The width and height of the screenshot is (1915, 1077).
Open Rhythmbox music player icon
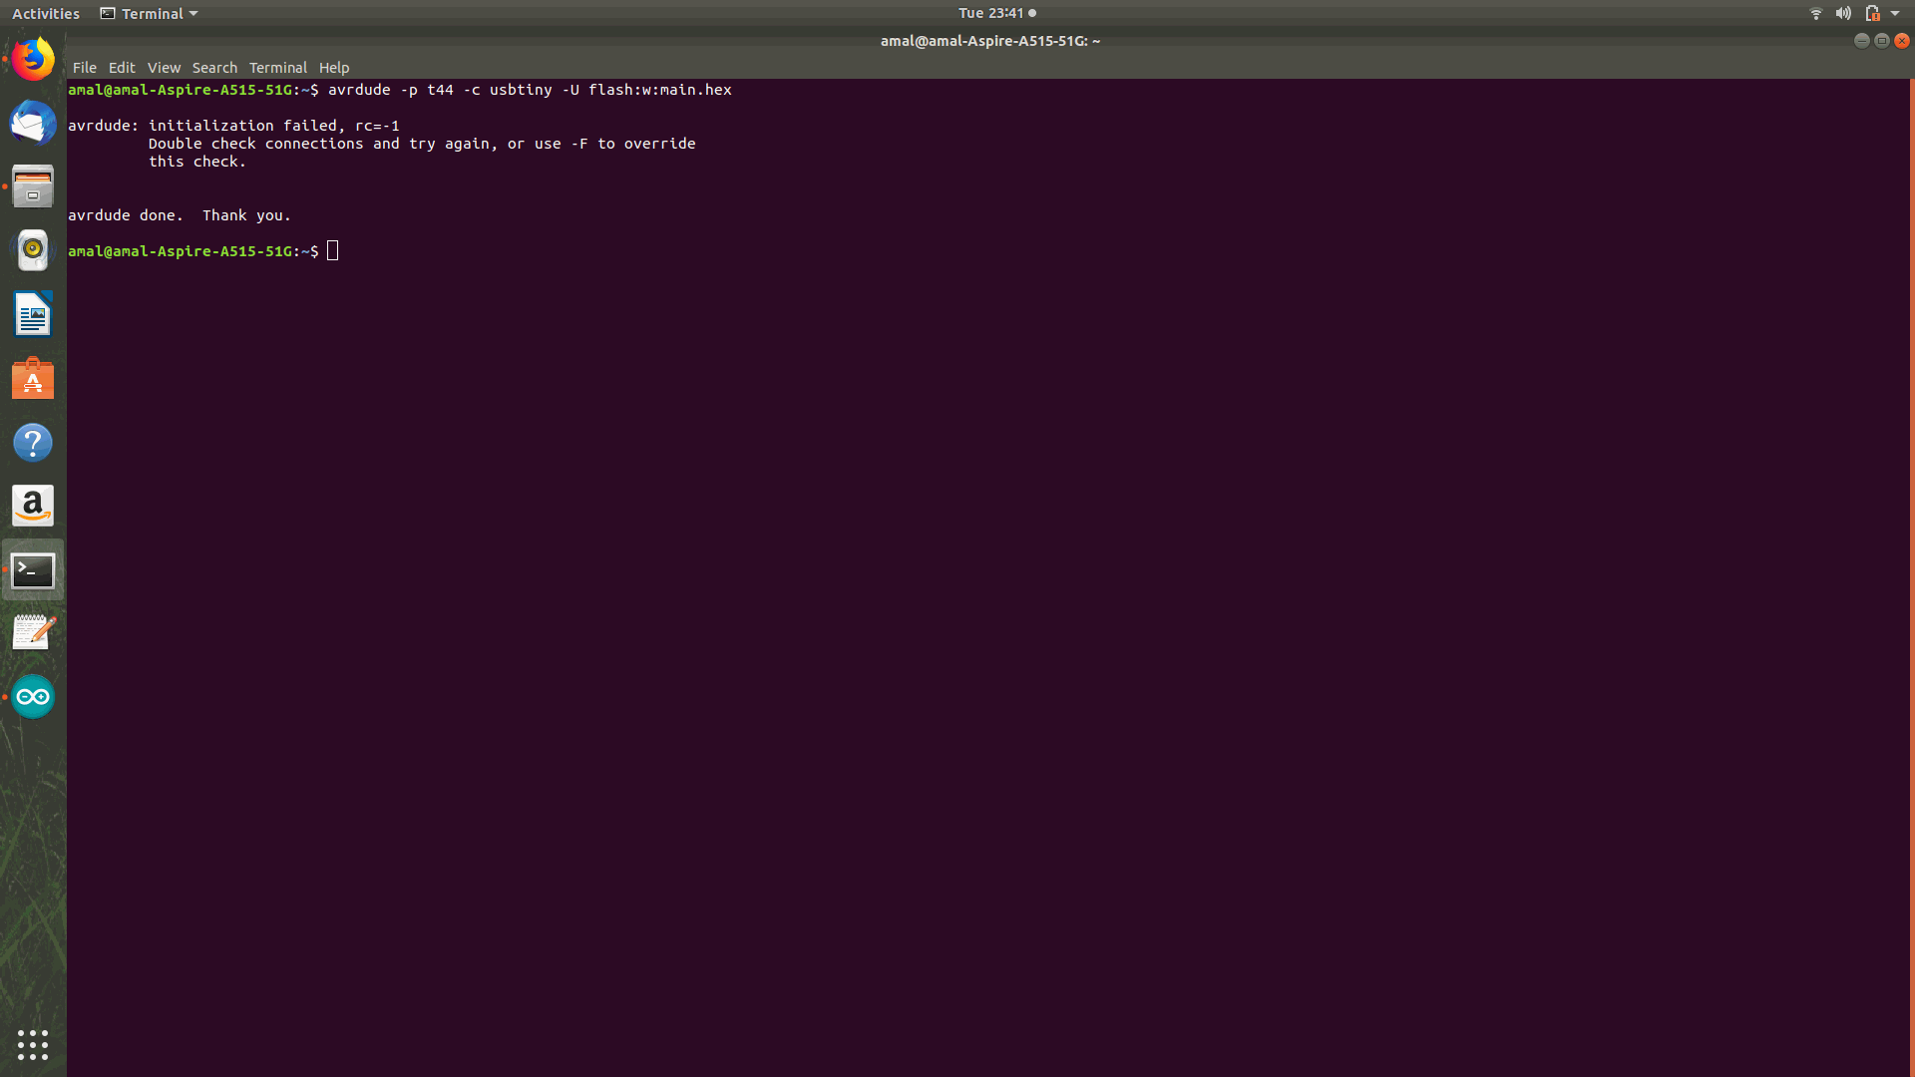pyautogui.click(x=33, y=250)
